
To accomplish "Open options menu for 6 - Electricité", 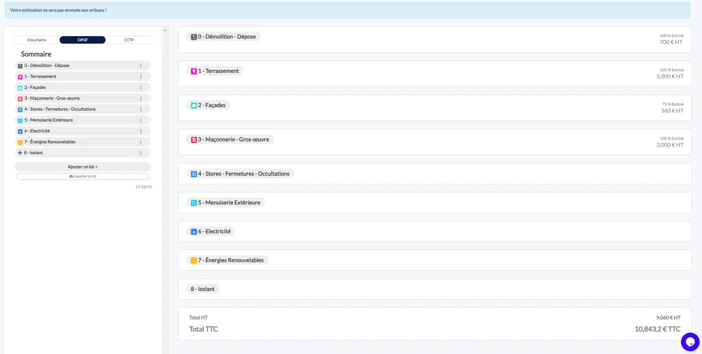I will pos(141,131).
